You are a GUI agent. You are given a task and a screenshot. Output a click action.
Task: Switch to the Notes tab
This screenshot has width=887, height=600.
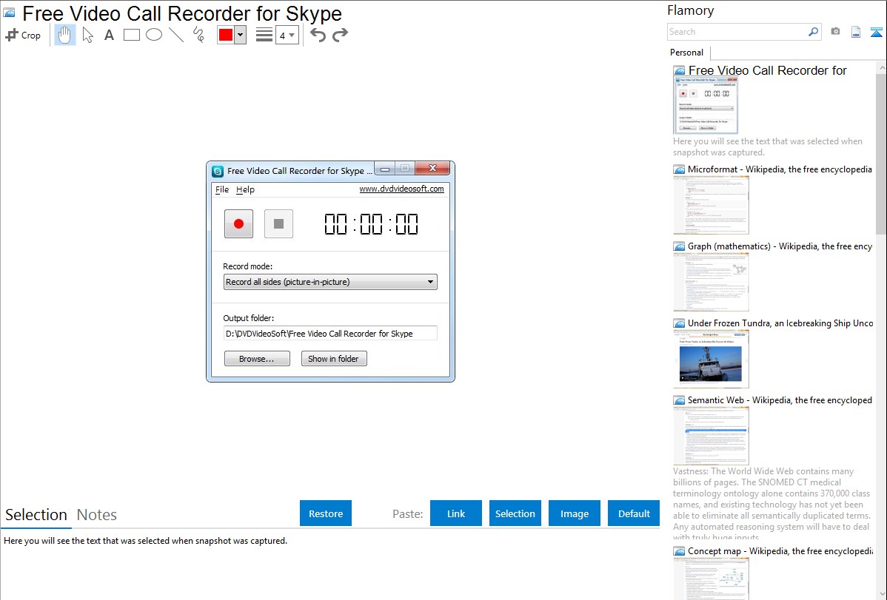[x=97, y=515]
